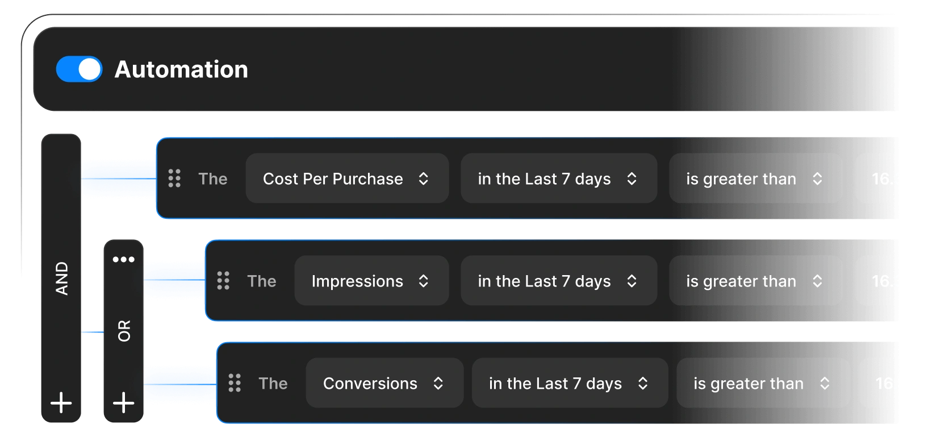The width and height of the screenshot is (949, 432).
Task: Open the OR group three-dot menu
Action: (x=123, y=260)
